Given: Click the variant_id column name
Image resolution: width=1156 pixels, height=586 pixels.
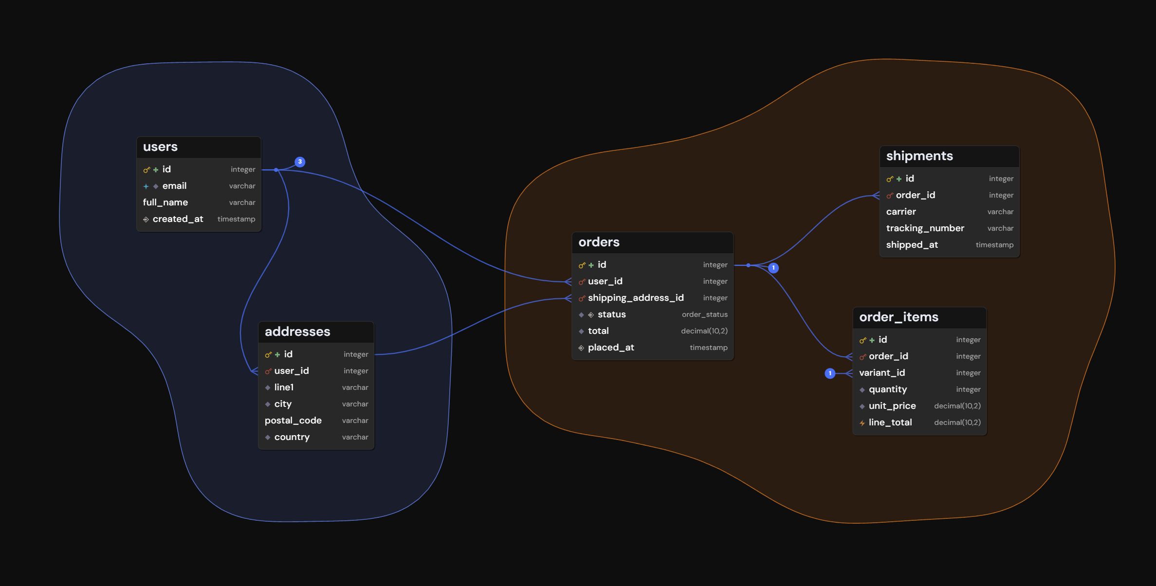Looking at the screenshot, I should point(882,373).
